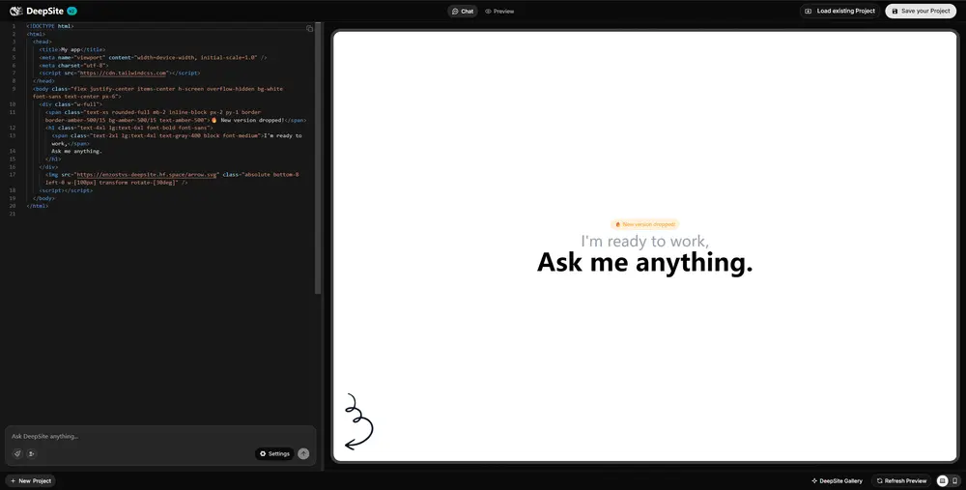Click the icon right of the rocket
This screenshot has width=966, height=490.
(31, 453)
